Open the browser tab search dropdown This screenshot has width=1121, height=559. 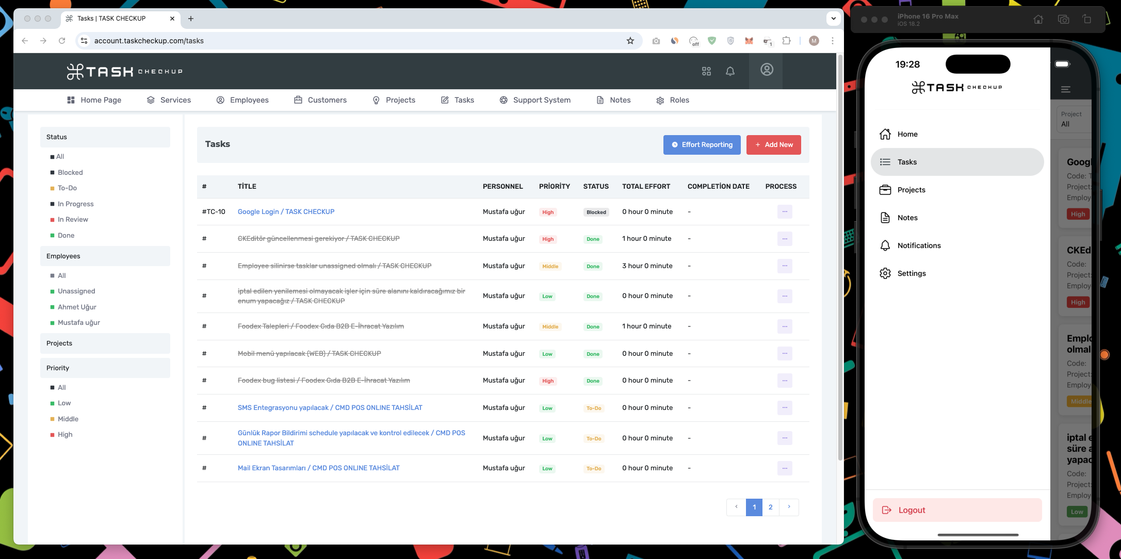(833, 19)
